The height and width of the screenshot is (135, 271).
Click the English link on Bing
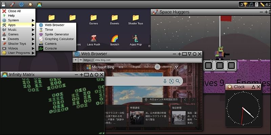[136, 67]
